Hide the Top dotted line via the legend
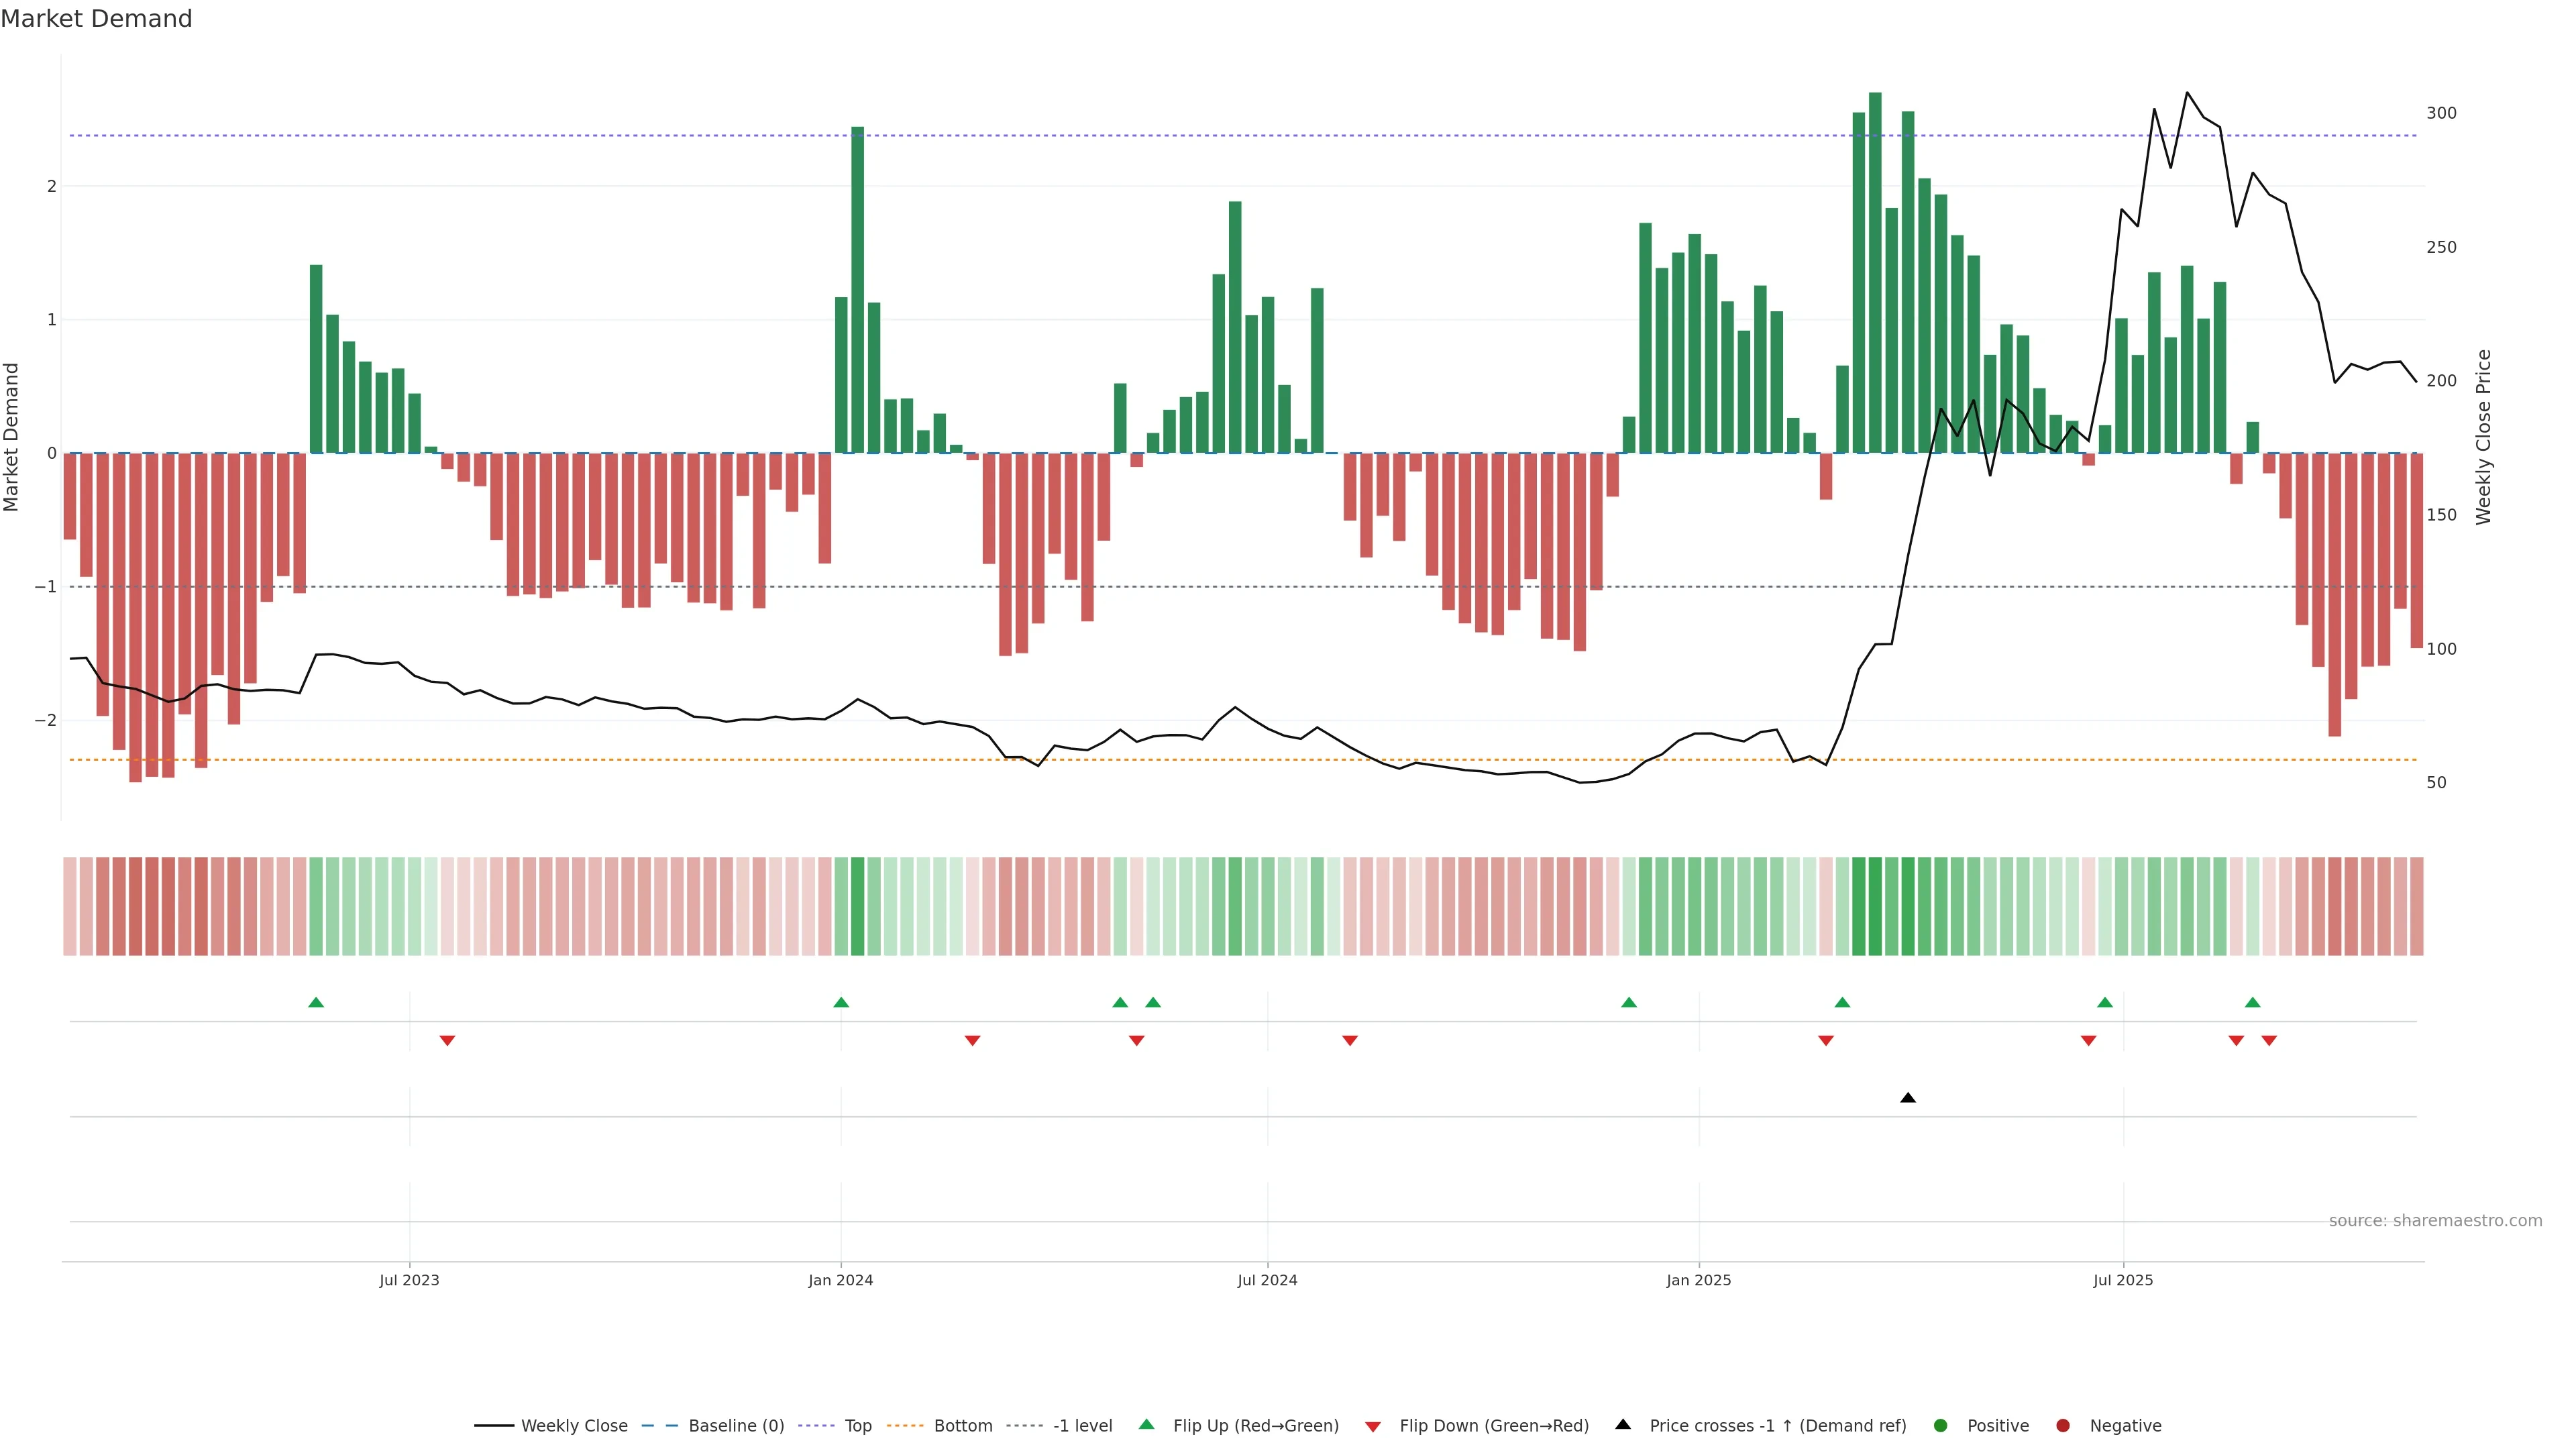The height and width of the screenshot is (1449, 2576). [857, 1426]
